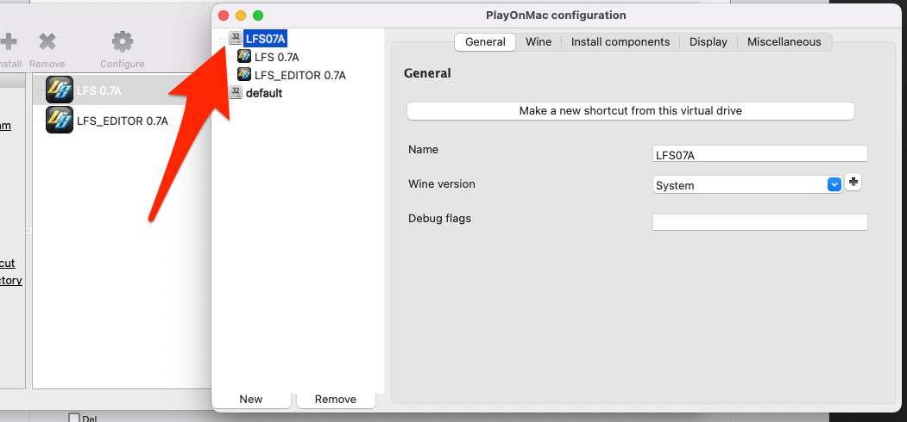Click the Remove button below drive list
Image resolution: width=907 pixels, height=422 pixels.
click(x=336, y=400)
